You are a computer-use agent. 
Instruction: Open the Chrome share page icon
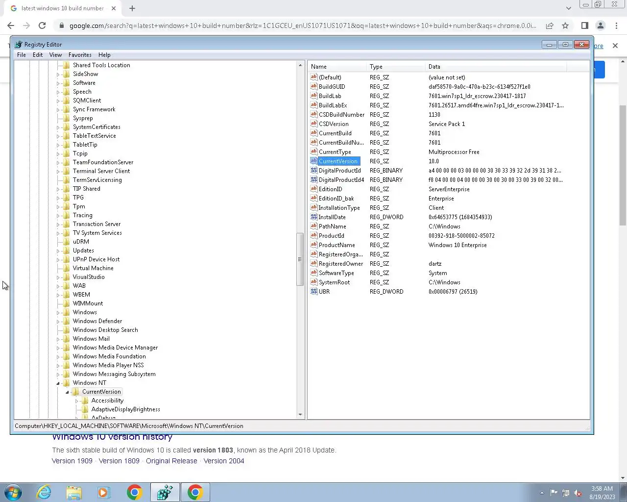coord(550,25)
